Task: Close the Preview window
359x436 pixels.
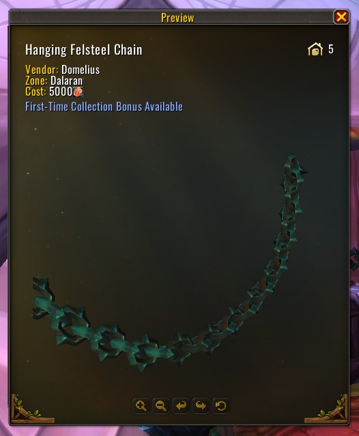Action: [x=341, y=17]
